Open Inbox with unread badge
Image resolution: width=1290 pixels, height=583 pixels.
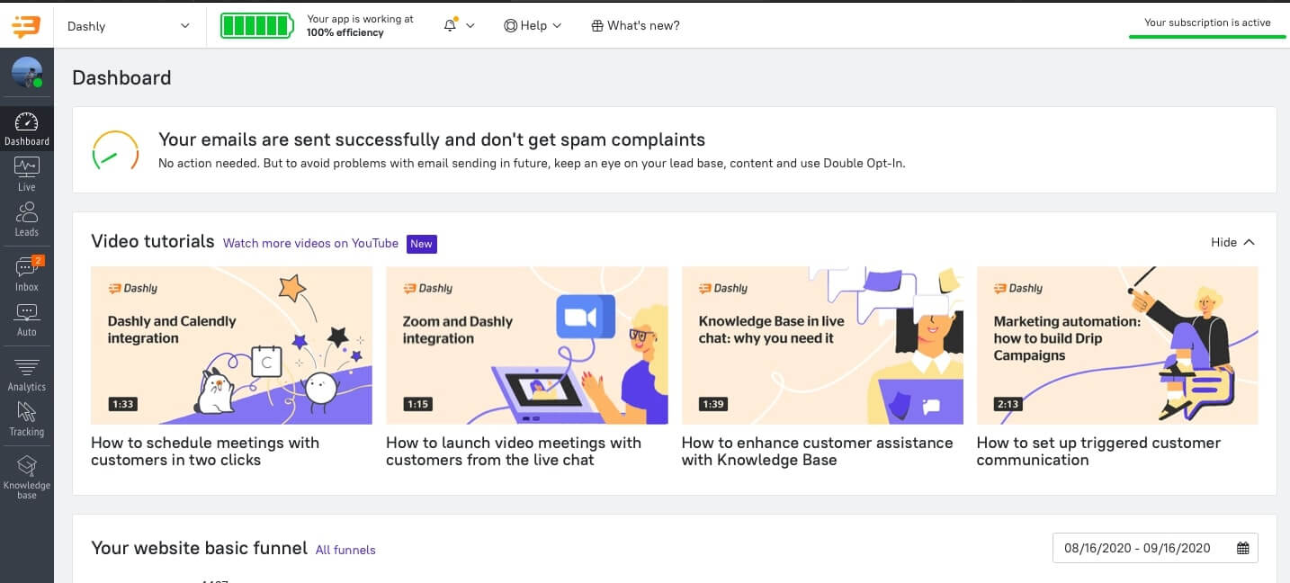tap(27, 274)
